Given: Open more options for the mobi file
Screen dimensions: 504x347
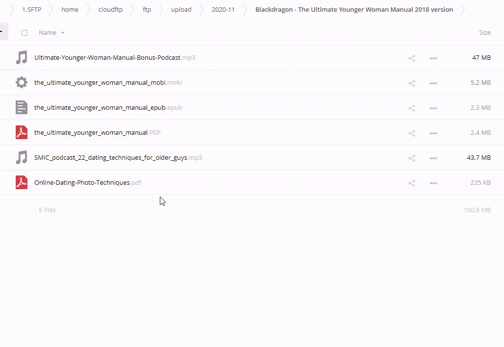Looking at the screenshot, I should click(433, 83).
